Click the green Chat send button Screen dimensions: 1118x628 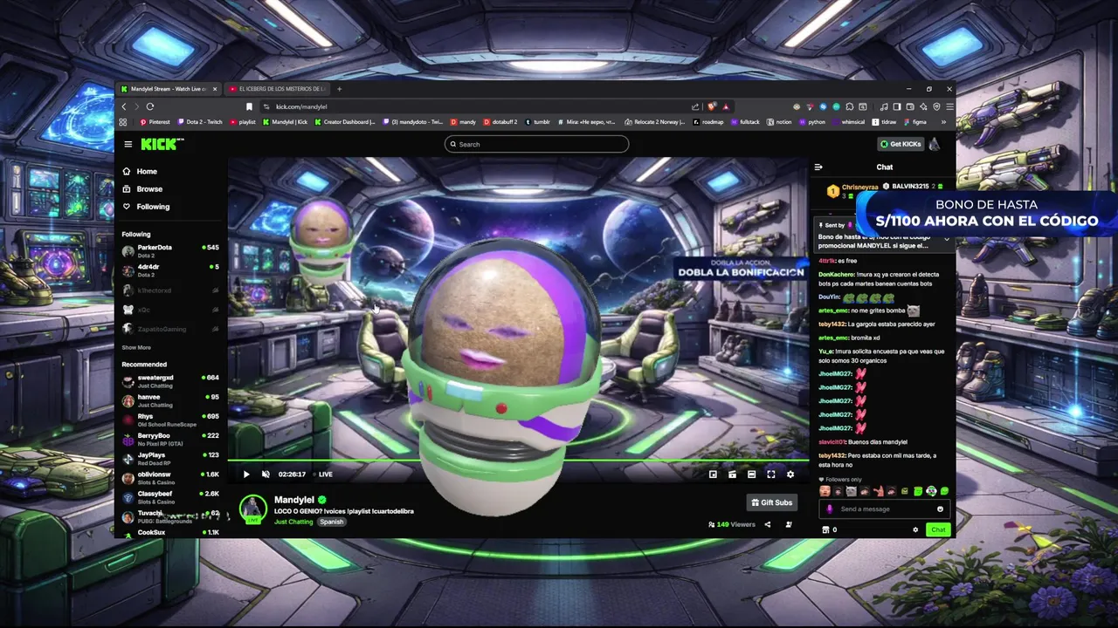pyautogui.click(x=938, y=529)
